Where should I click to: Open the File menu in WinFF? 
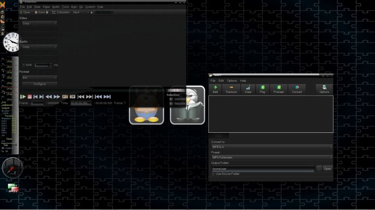[213, 81]
